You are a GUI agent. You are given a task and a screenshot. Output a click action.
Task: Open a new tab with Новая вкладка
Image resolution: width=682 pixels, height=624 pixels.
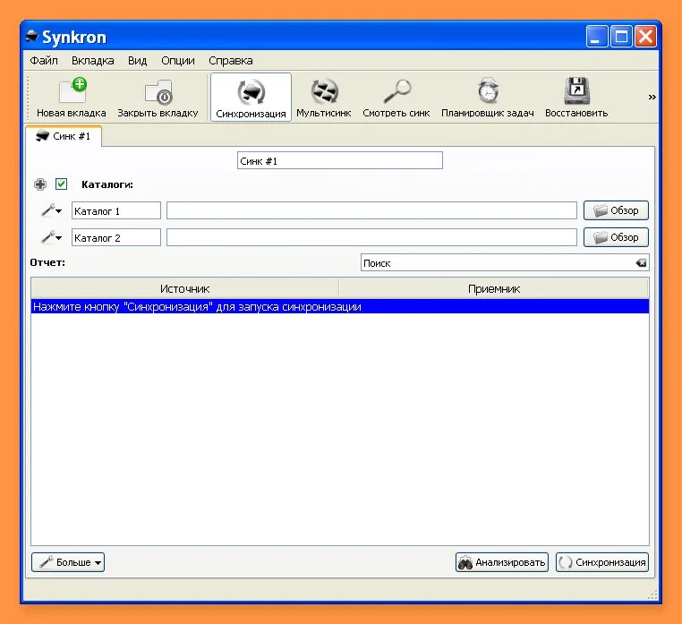[x=72, y=98]
